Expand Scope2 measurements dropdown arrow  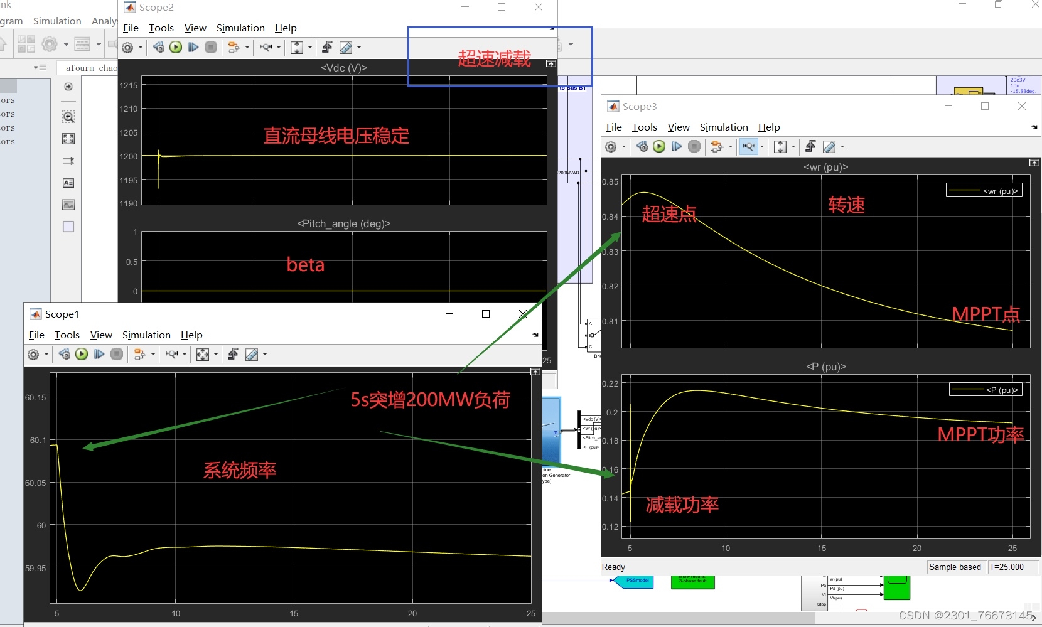click(x=359, y=48)
